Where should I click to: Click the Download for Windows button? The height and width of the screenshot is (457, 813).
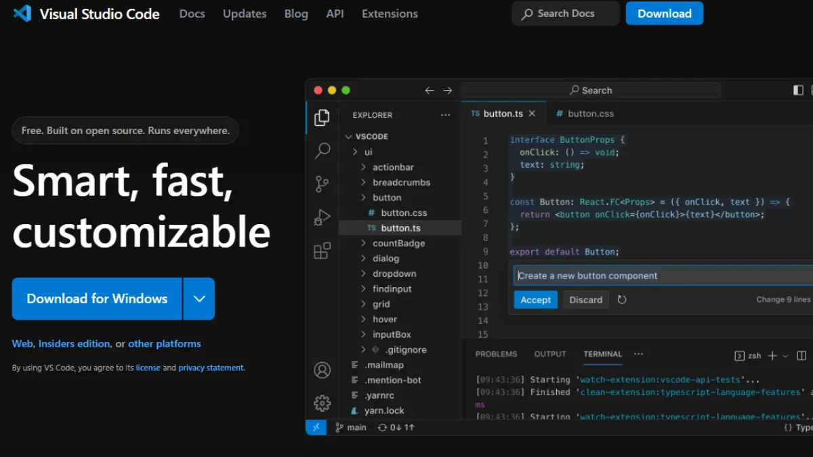tap(97, 299)
